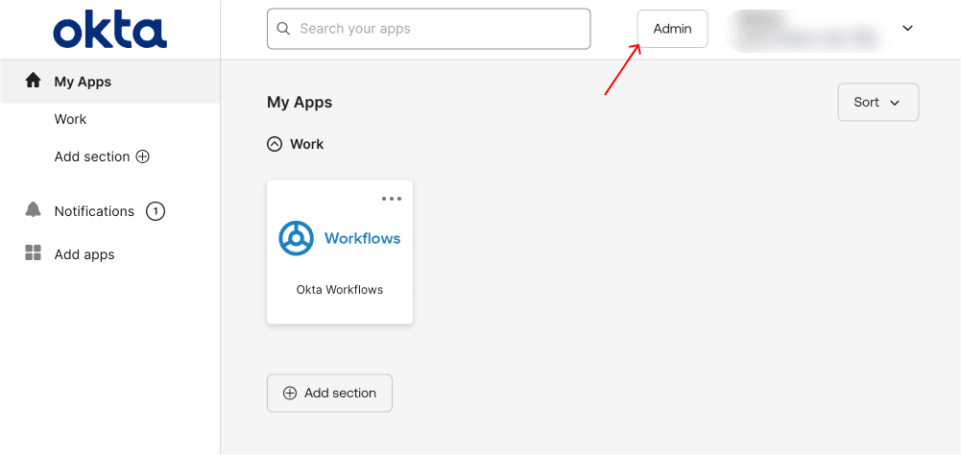Open the Okta Workflows app tile
961x455 pixels.
tap(340, 252)
